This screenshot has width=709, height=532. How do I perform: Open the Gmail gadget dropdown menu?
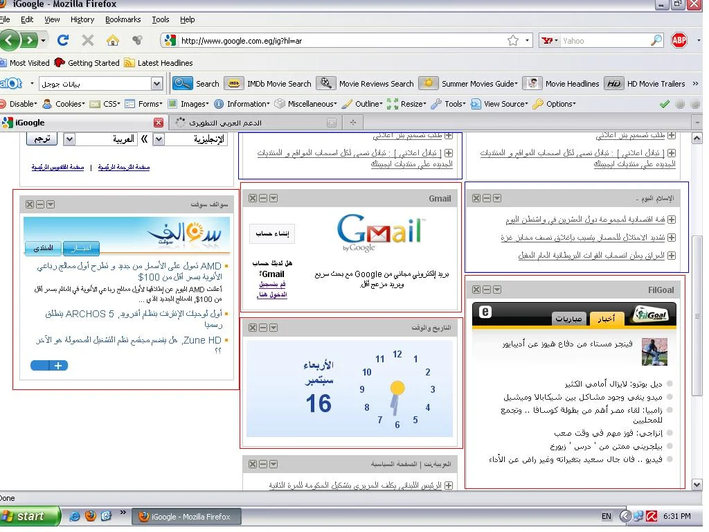[x=273, y=198]
